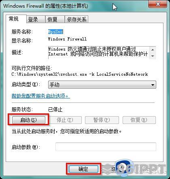Screen dimensions: 170x179
Task: Click the 启动(S) button to start service
Action: (x=29, y=120)
